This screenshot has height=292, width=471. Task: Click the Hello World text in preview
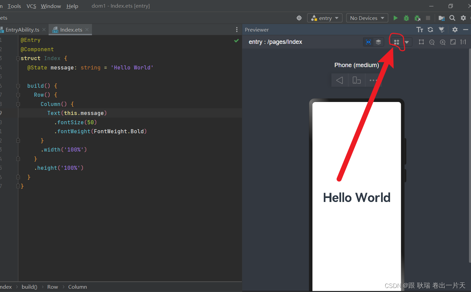click(x=357, y=198)
